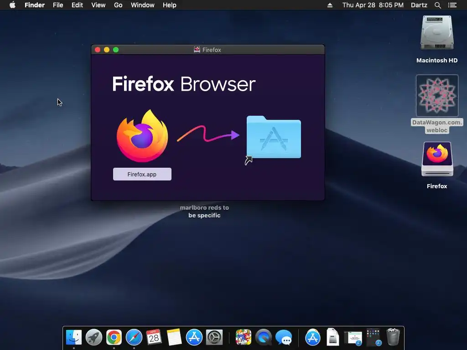Select the DataWagon.com.webloc file on the desktop
This screenshot has height=350, width=467.
pos(437,96)
